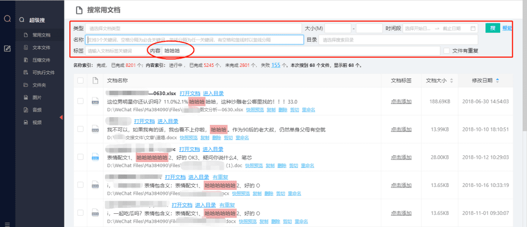This screenshot has width=527, height=227.
Task: Click the 超级搜 magnifier icon
Action: click(x=21, y=20)
